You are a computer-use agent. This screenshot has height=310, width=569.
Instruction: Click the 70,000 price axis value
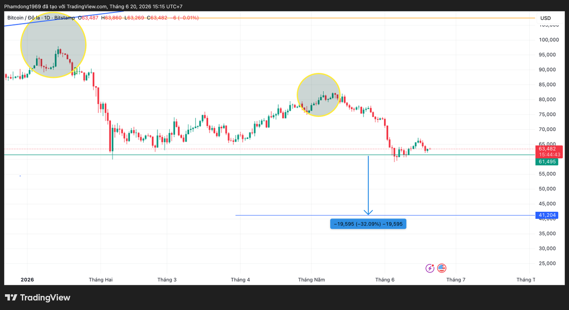tap(547, 129)
